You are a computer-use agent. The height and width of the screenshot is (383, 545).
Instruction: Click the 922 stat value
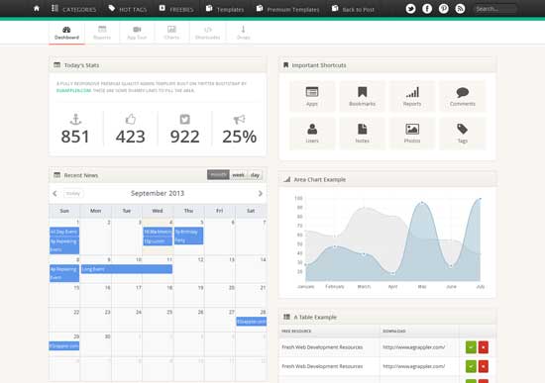(x=185, y=137)
